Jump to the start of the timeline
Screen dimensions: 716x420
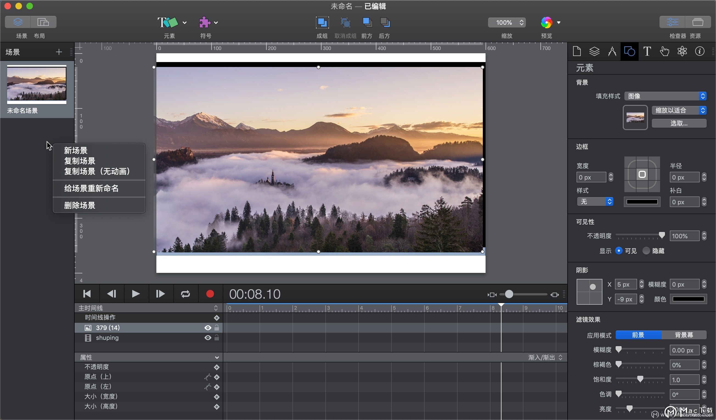[x=87, y=294]
